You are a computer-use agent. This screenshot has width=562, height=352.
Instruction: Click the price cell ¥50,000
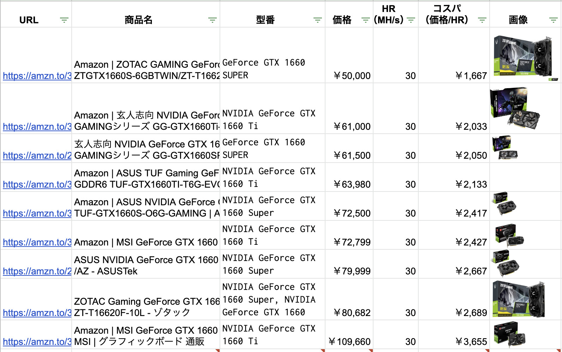tap(349, 55)
